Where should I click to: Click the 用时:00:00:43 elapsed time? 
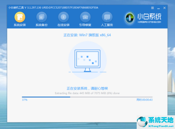(x=145, y=100)
